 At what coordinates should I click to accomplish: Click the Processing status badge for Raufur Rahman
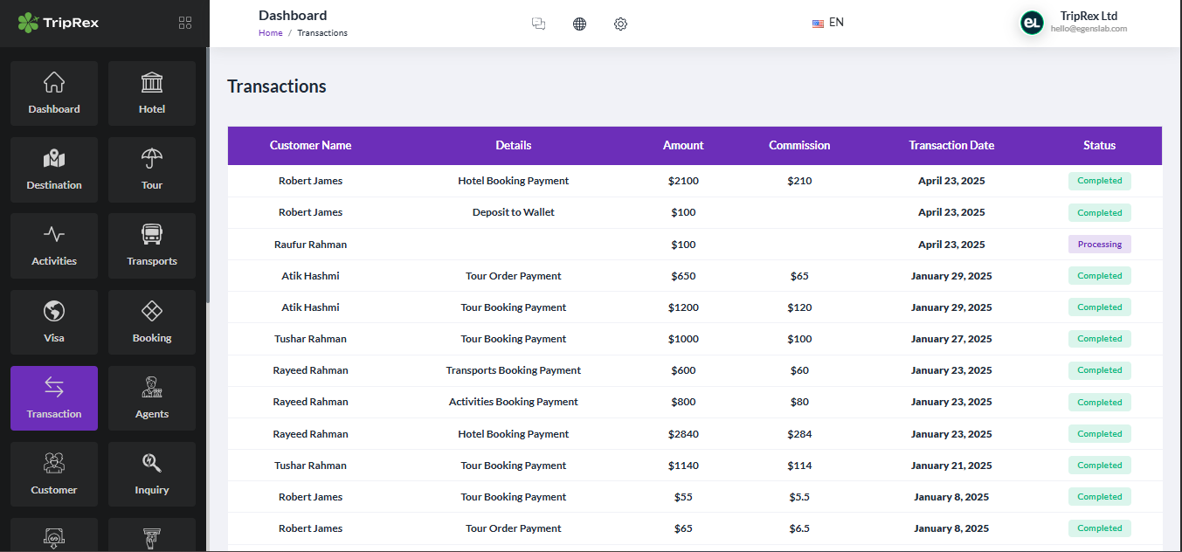1099,244
